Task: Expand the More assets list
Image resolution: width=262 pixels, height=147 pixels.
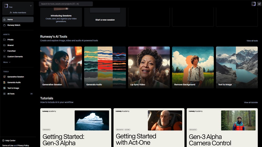Action: pos(7,62)
